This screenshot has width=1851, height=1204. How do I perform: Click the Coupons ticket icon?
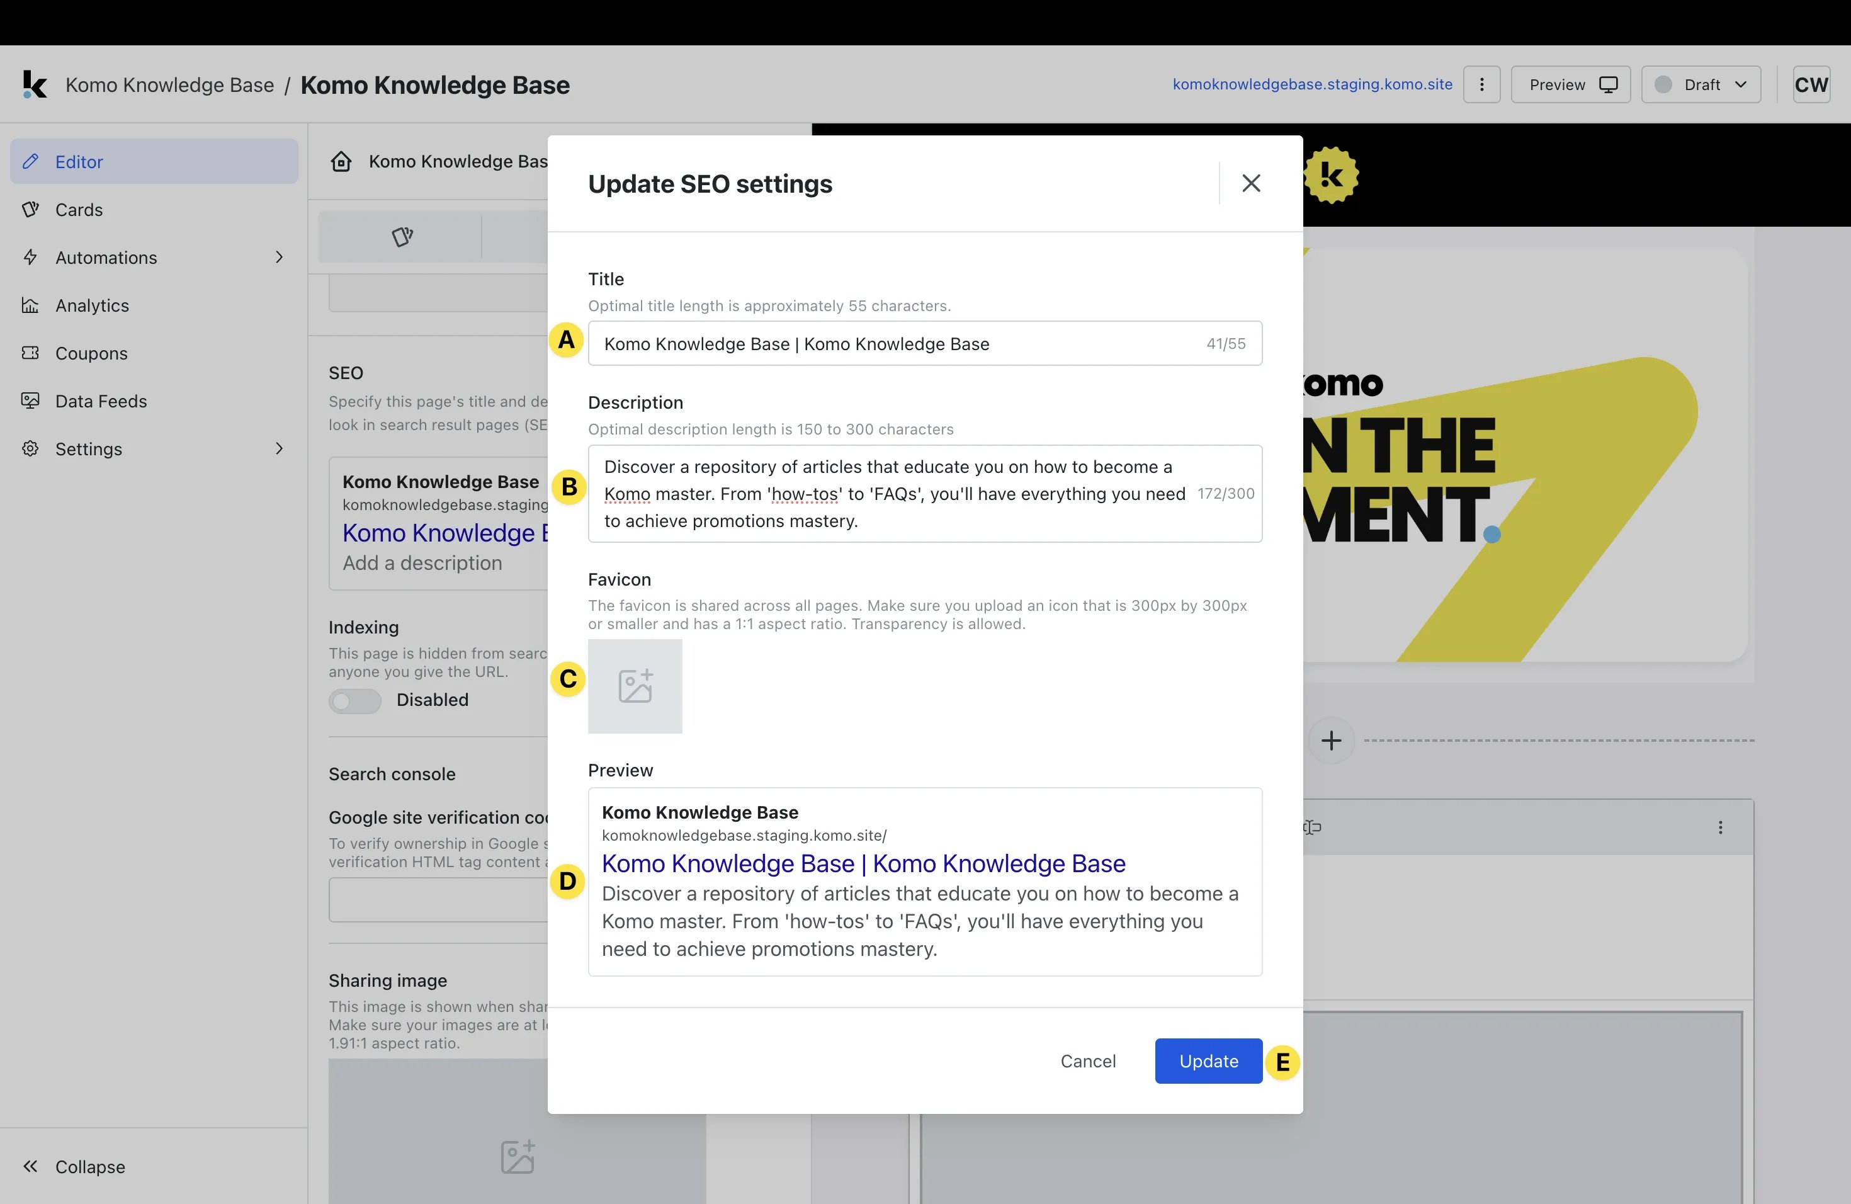(x=30, y=353)
